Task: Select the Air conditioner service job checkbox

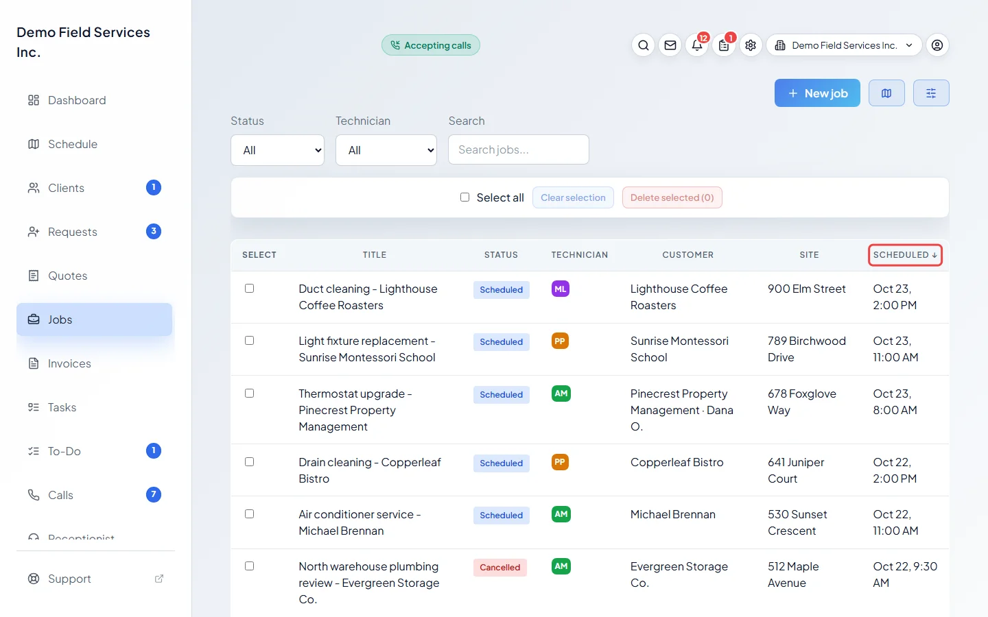Action: [250, 514]
